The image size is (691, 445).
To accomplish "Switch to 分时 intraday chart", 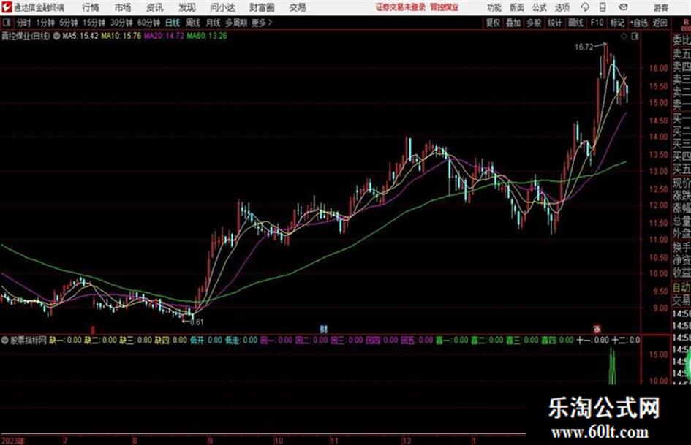I will [23, 23].
